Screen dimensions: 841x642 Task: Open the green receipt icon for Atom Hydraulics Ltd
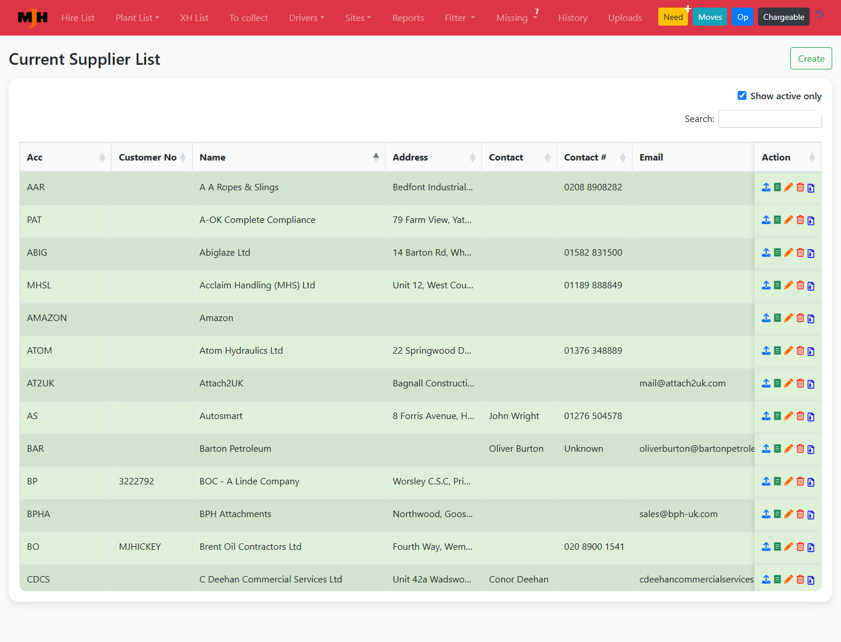click(777, 351)
